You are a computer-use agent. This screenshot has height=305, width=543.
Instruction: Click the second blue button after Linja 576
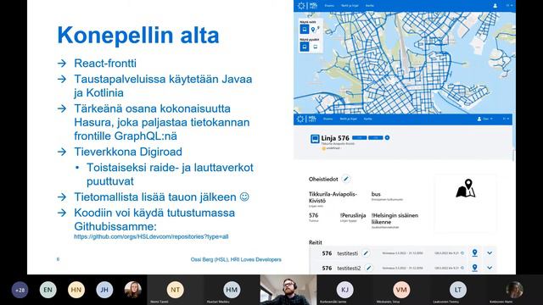click(x=375, y=137)
